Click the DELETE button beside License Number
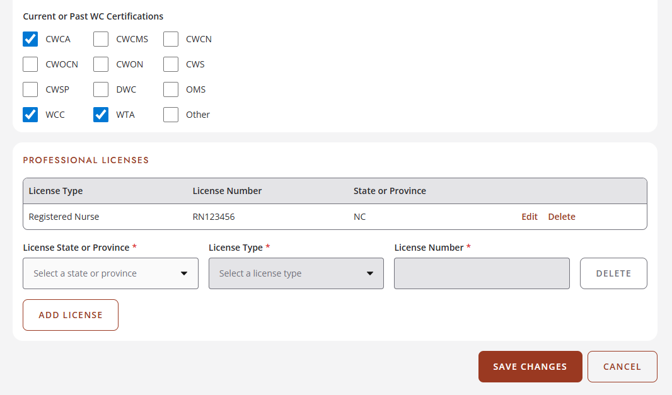Viewport: 672px width, 395px height. (x=613, y=273)
